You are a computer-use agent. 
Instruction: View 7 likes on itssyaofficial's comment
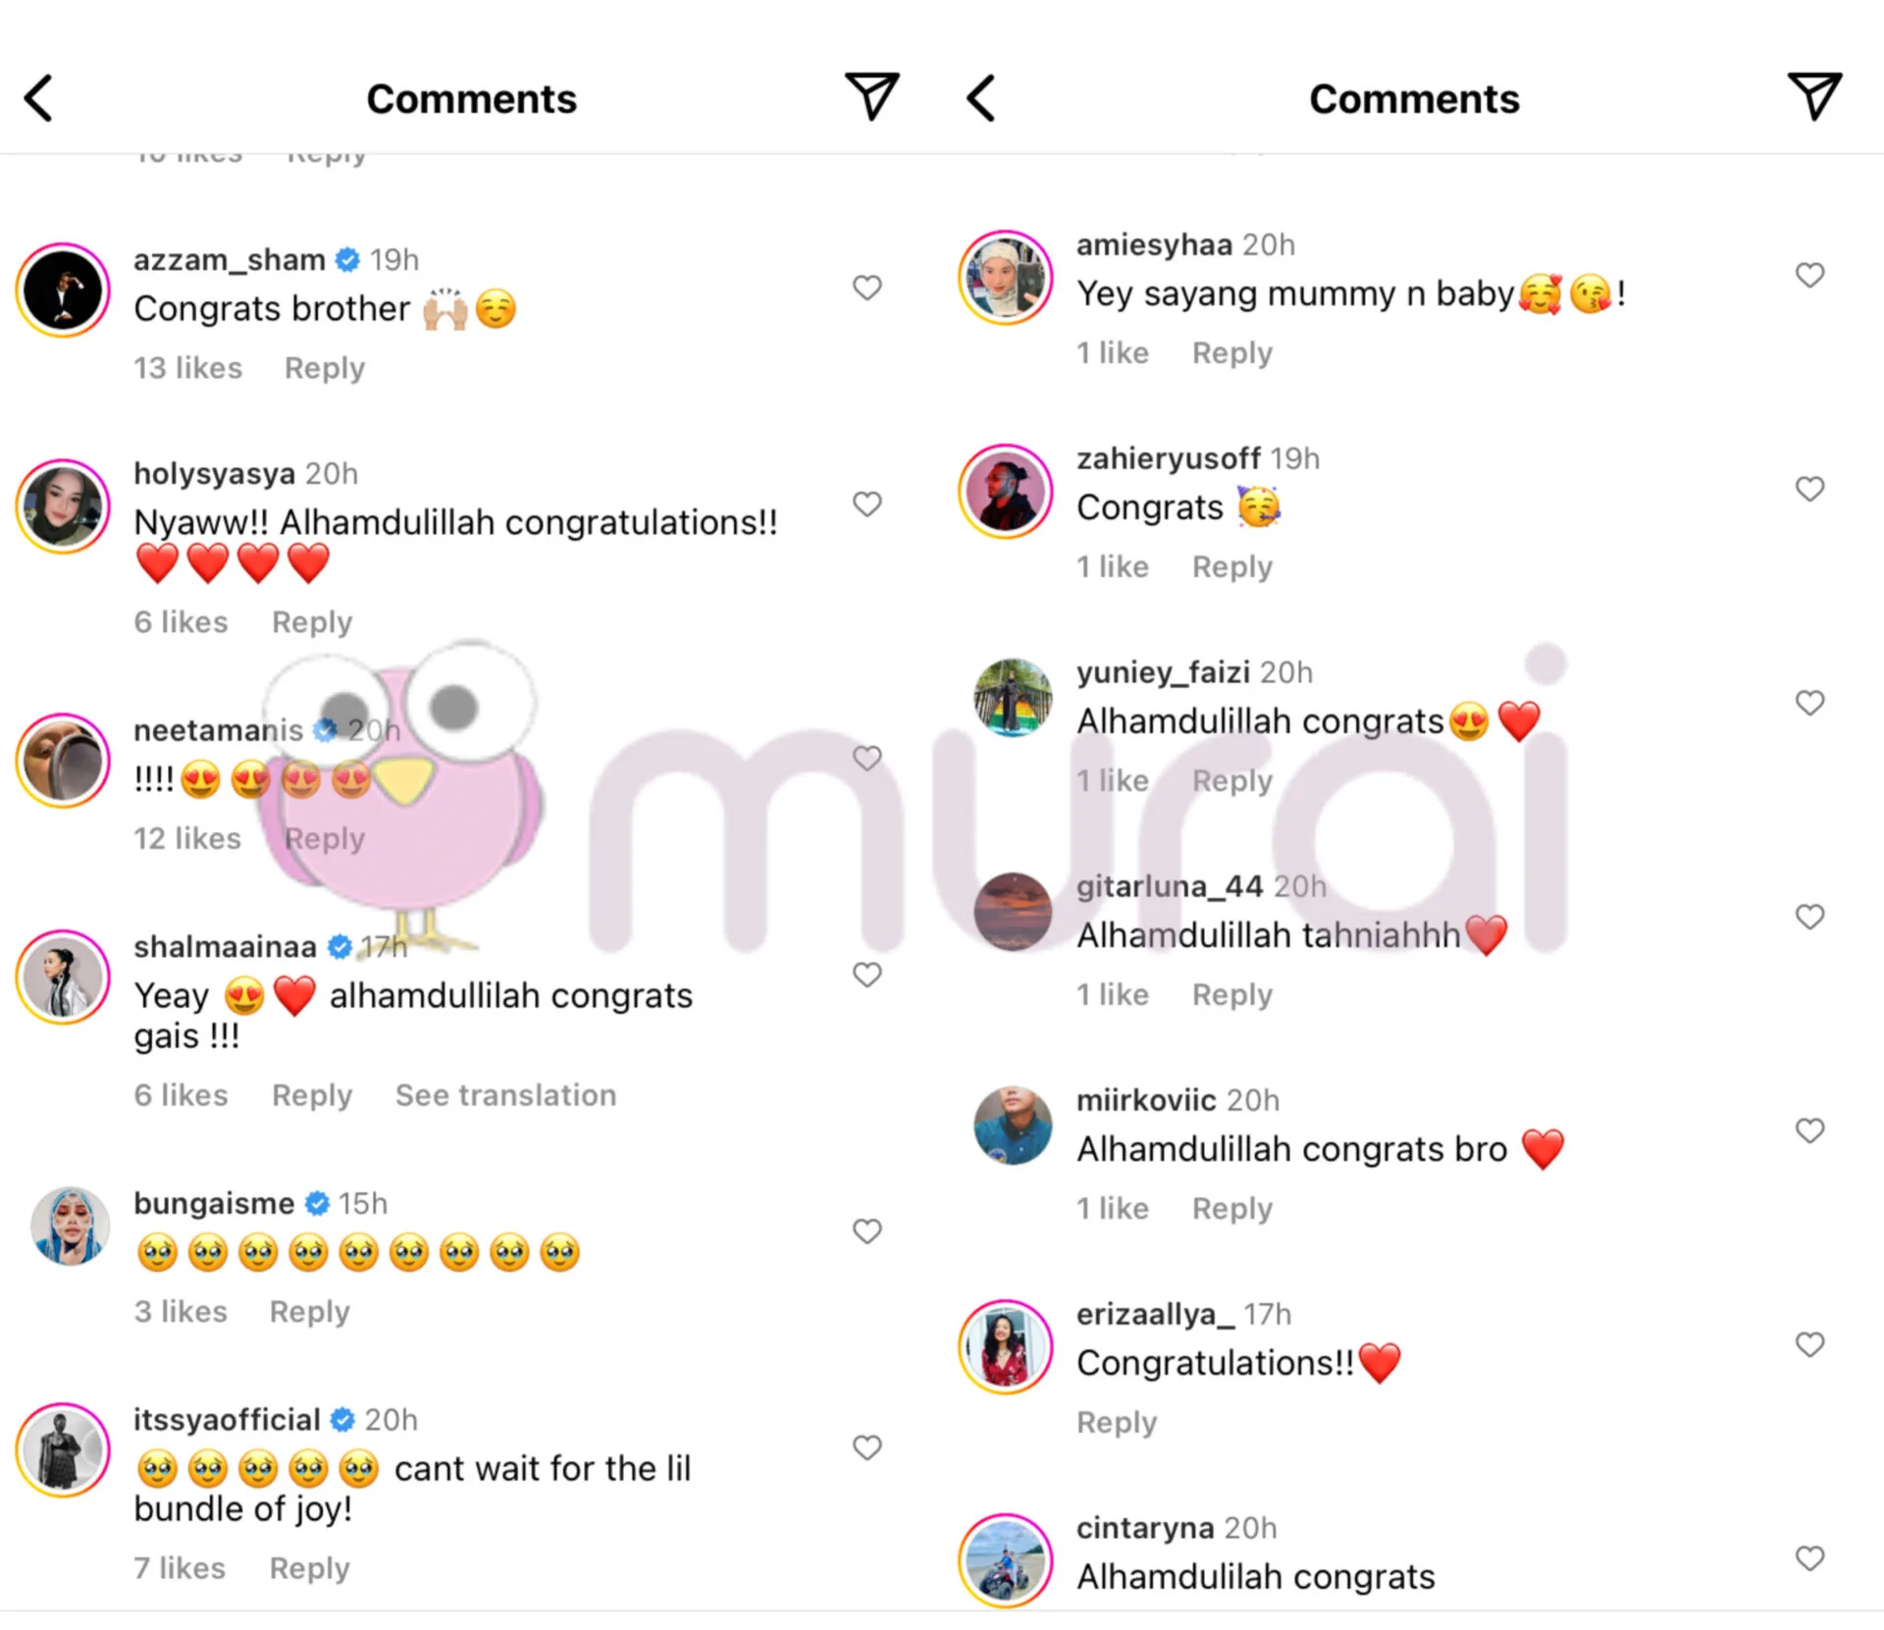(180, 1568)
